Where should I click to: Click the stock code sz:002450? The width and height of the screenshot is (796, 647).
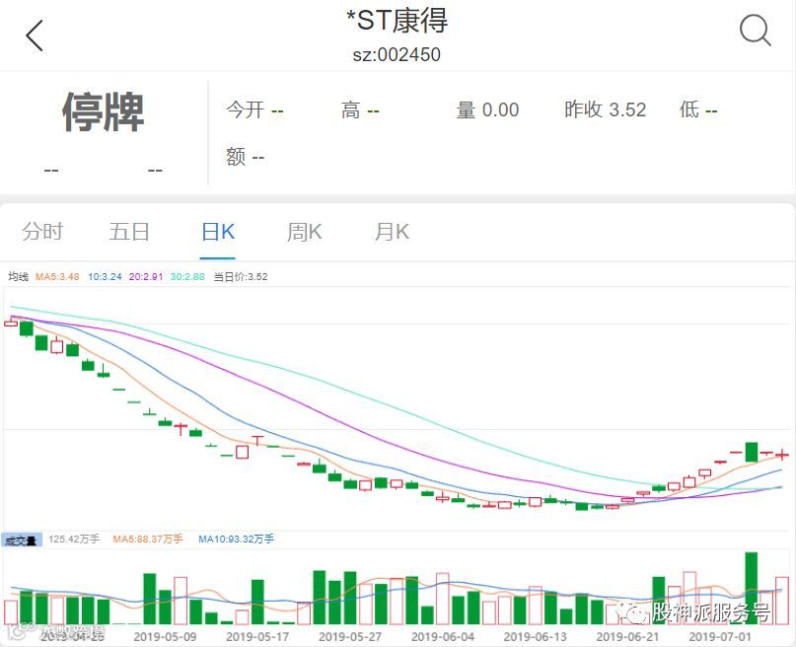pos(397,54)
